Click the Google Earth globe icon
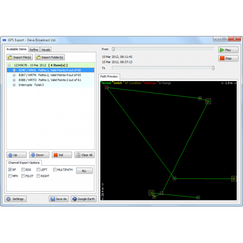The image size is (243, 243). pyautogui.click(x=75, y=199)
